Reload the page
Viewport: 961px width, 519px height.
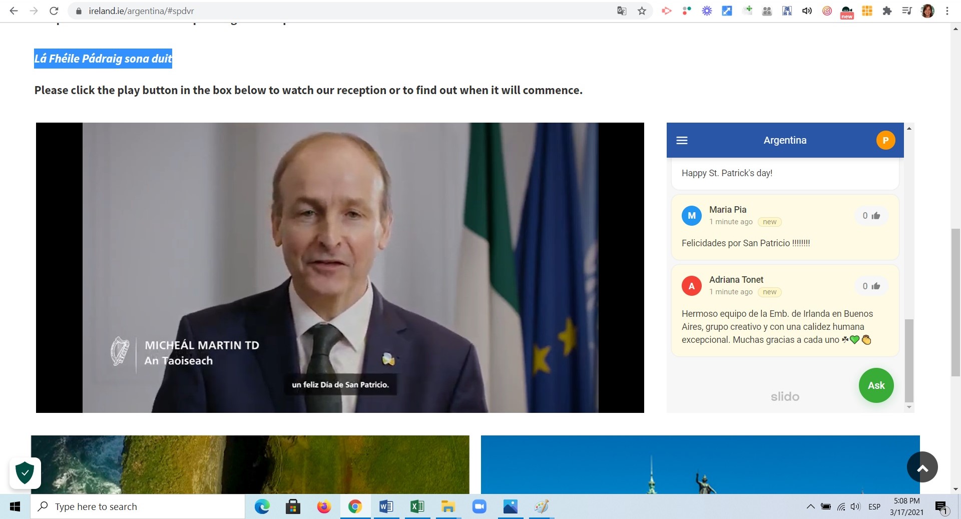click(x=54, y=11)
